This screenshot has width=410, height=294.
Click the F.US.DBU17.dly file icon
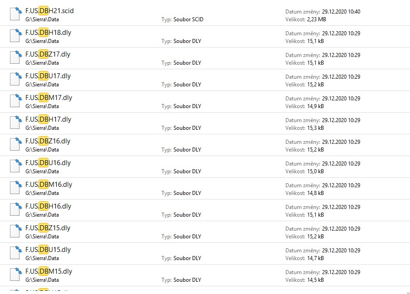[15, 79]
